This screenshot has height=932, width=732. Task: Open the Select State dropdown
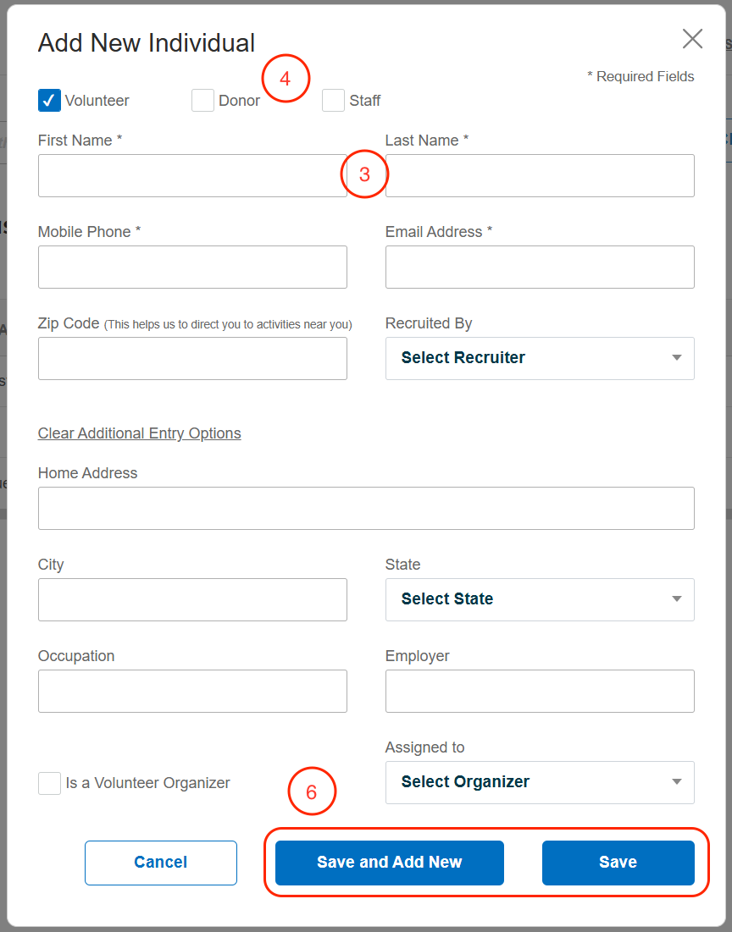(540, 599)
